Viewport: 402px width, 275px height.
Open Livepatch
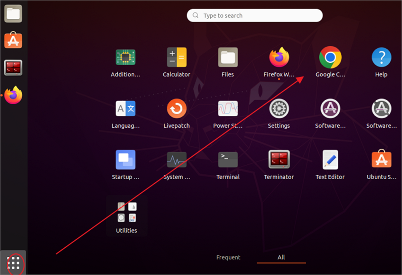click(x=177, y=109)
